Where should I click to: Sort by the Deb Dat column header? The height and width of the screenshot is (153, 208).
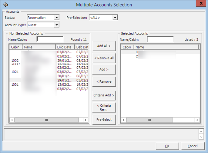pyautogui.click(x=82, y=47)
